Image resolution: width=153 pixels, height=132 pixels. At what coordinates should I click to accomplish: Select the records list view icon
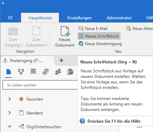click(33, 72)
